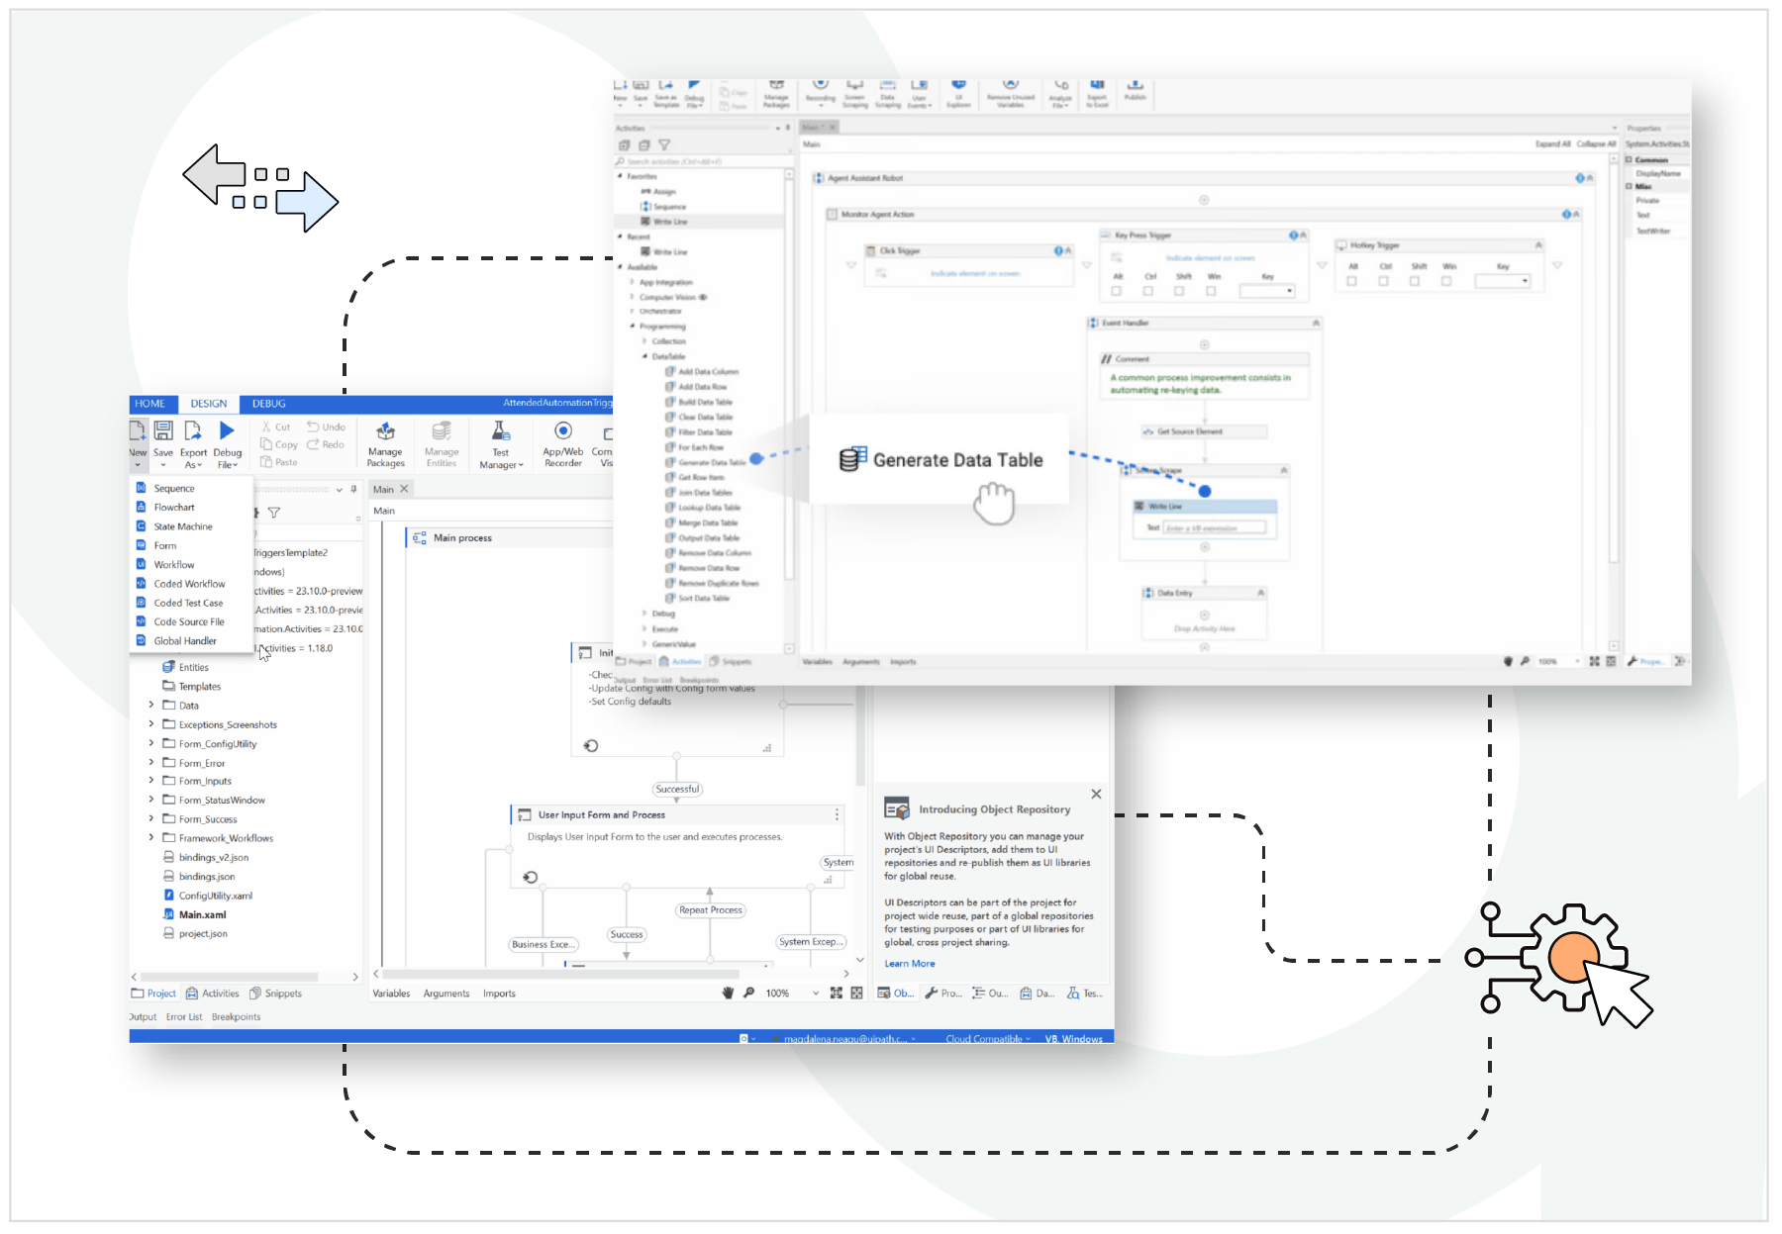Tick the Win checkbox in Key Press Trigger
The image size is (1782, 1234).
coord(1211,291)
